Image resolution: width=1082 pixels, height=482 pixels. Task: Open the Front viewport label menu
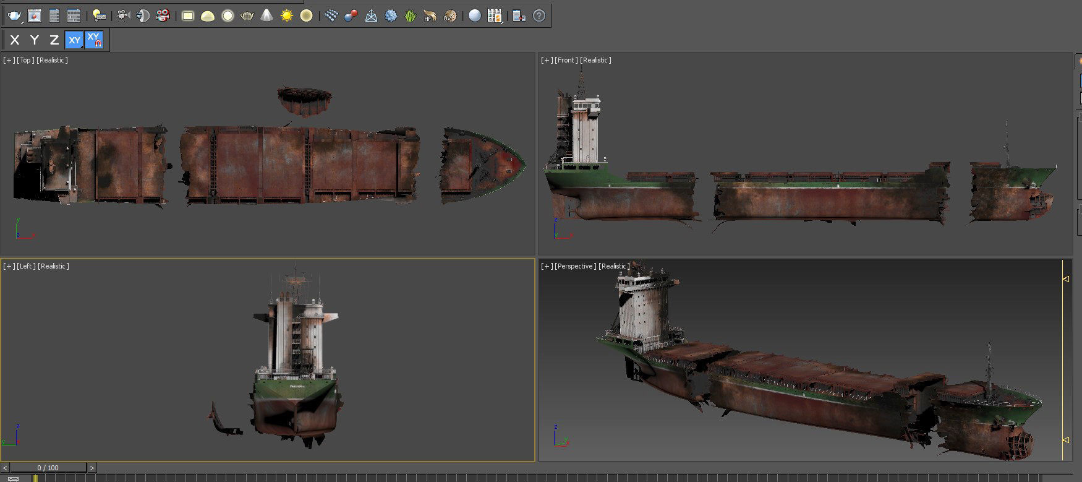(x=566, y=60)
